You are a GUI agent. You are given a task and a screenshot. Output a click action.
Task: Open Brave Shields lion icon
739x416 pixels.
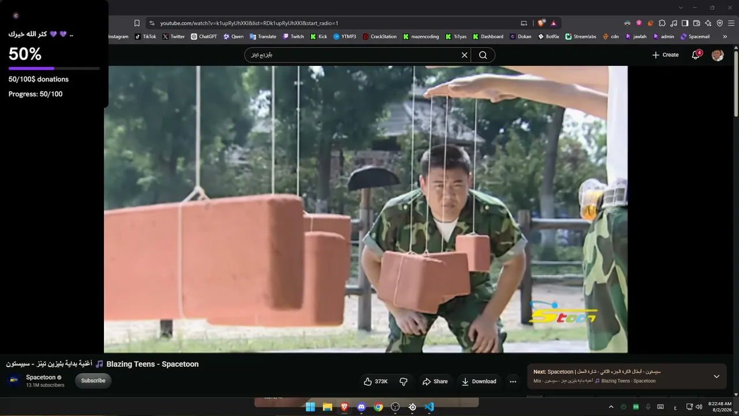point(541,23)
